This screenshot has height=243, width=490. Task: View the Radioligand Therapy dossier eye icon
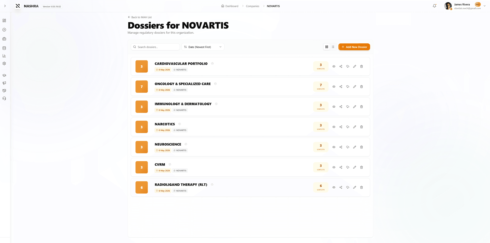pos(334,187)
